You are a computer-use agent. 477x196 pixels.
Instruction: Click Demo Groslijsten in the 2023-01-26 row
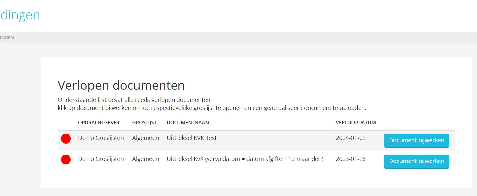pyautogui.click(x=101, y=159)
